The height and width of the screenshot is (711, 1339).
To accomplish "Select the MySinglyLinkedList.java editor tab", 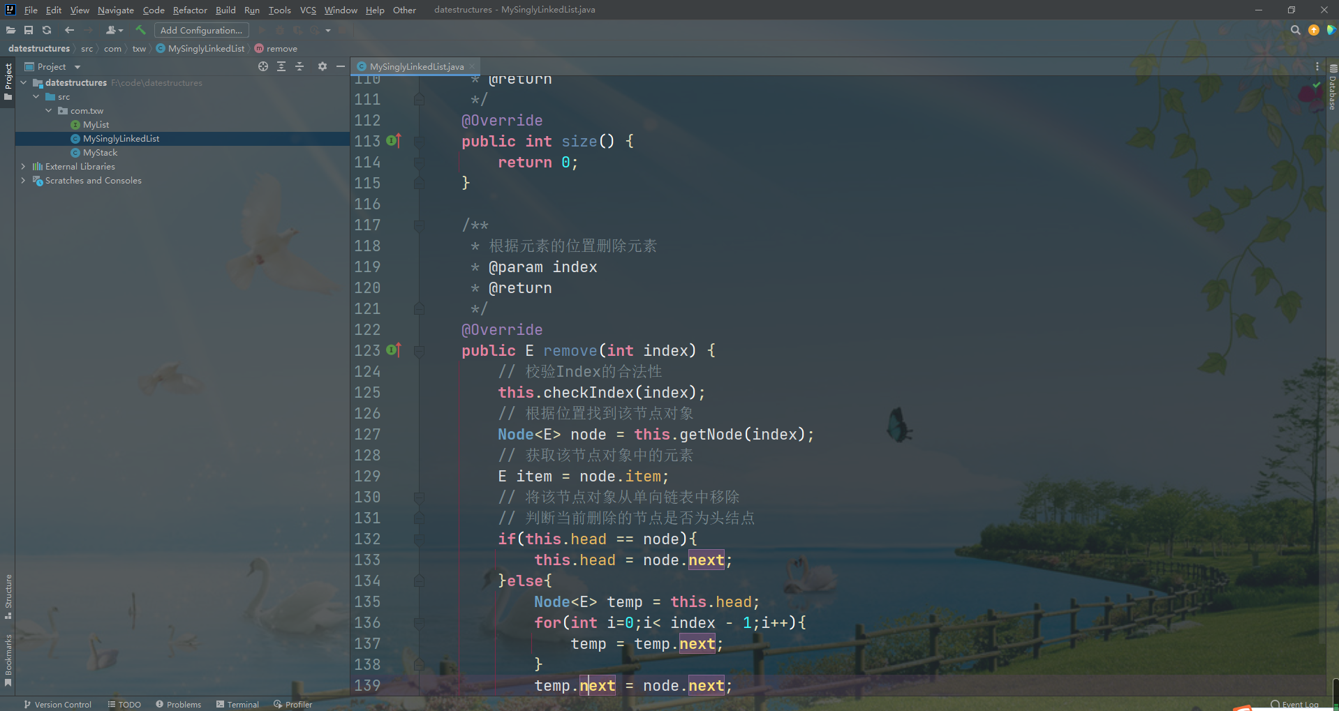I will pyautogui.click(x=416, y=66).
